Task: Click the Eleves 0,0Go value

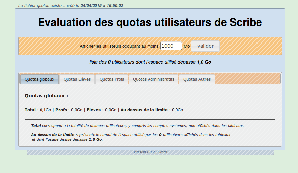Action: pos(101,110)
